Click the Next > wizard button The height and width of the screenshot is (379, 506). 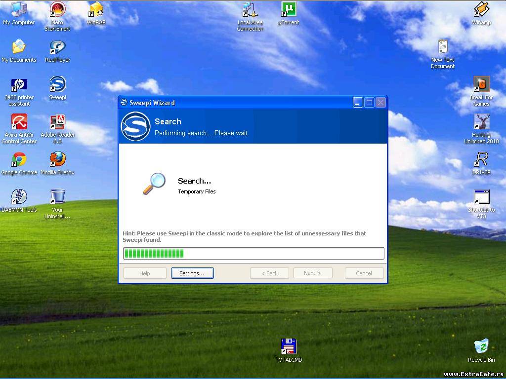pyautogui.click(x=313, y=273)
